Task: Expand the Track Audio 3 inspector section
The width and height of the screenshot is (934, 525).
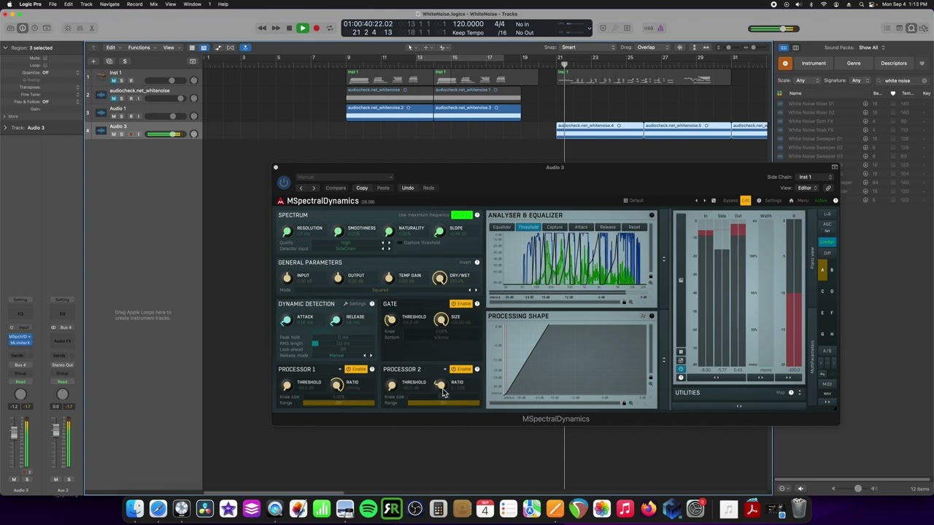Action: 5,128
